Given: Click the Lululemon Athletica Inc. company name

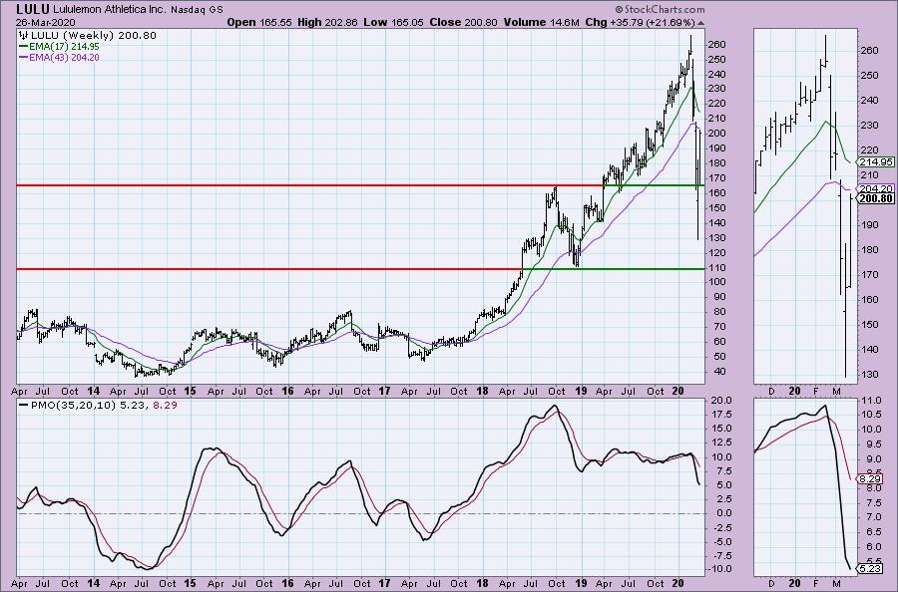Looking at the screenshot, I should pyautogui.click(x=110, y=10).
